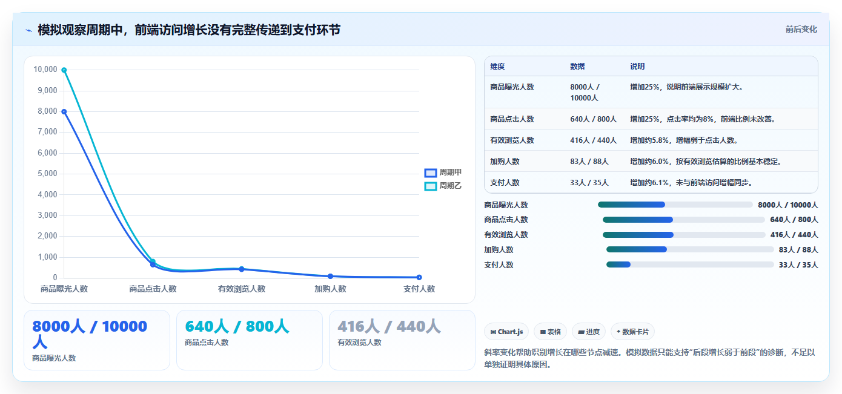Click the 前后变化 label in header
The image size is (842, 394).
point(801,29)
